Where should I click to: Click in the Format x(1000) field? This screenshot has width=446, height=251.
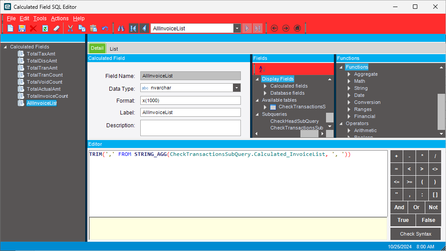tap(190, 100)
